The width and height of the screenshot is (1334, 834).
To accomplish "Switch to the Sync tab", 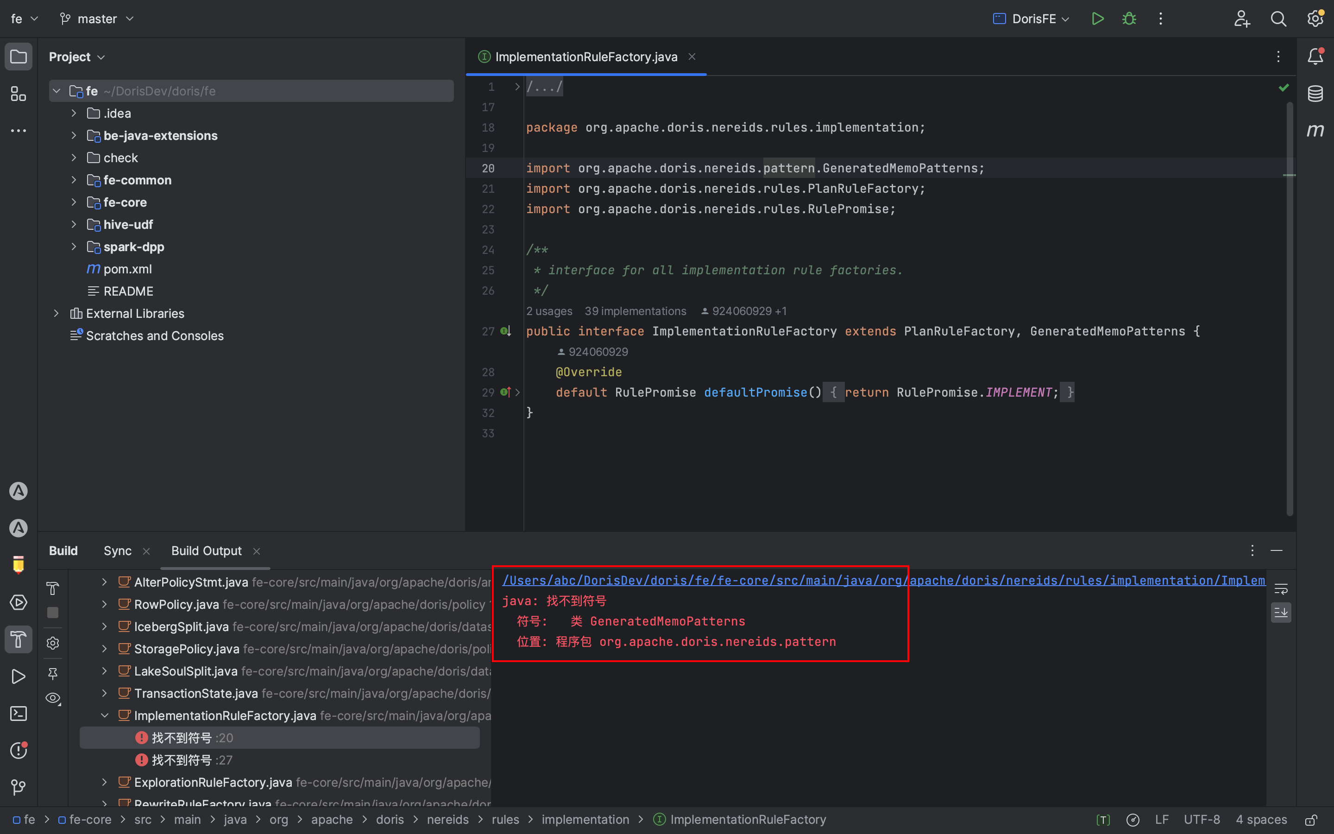I will [x=117, y=550].
